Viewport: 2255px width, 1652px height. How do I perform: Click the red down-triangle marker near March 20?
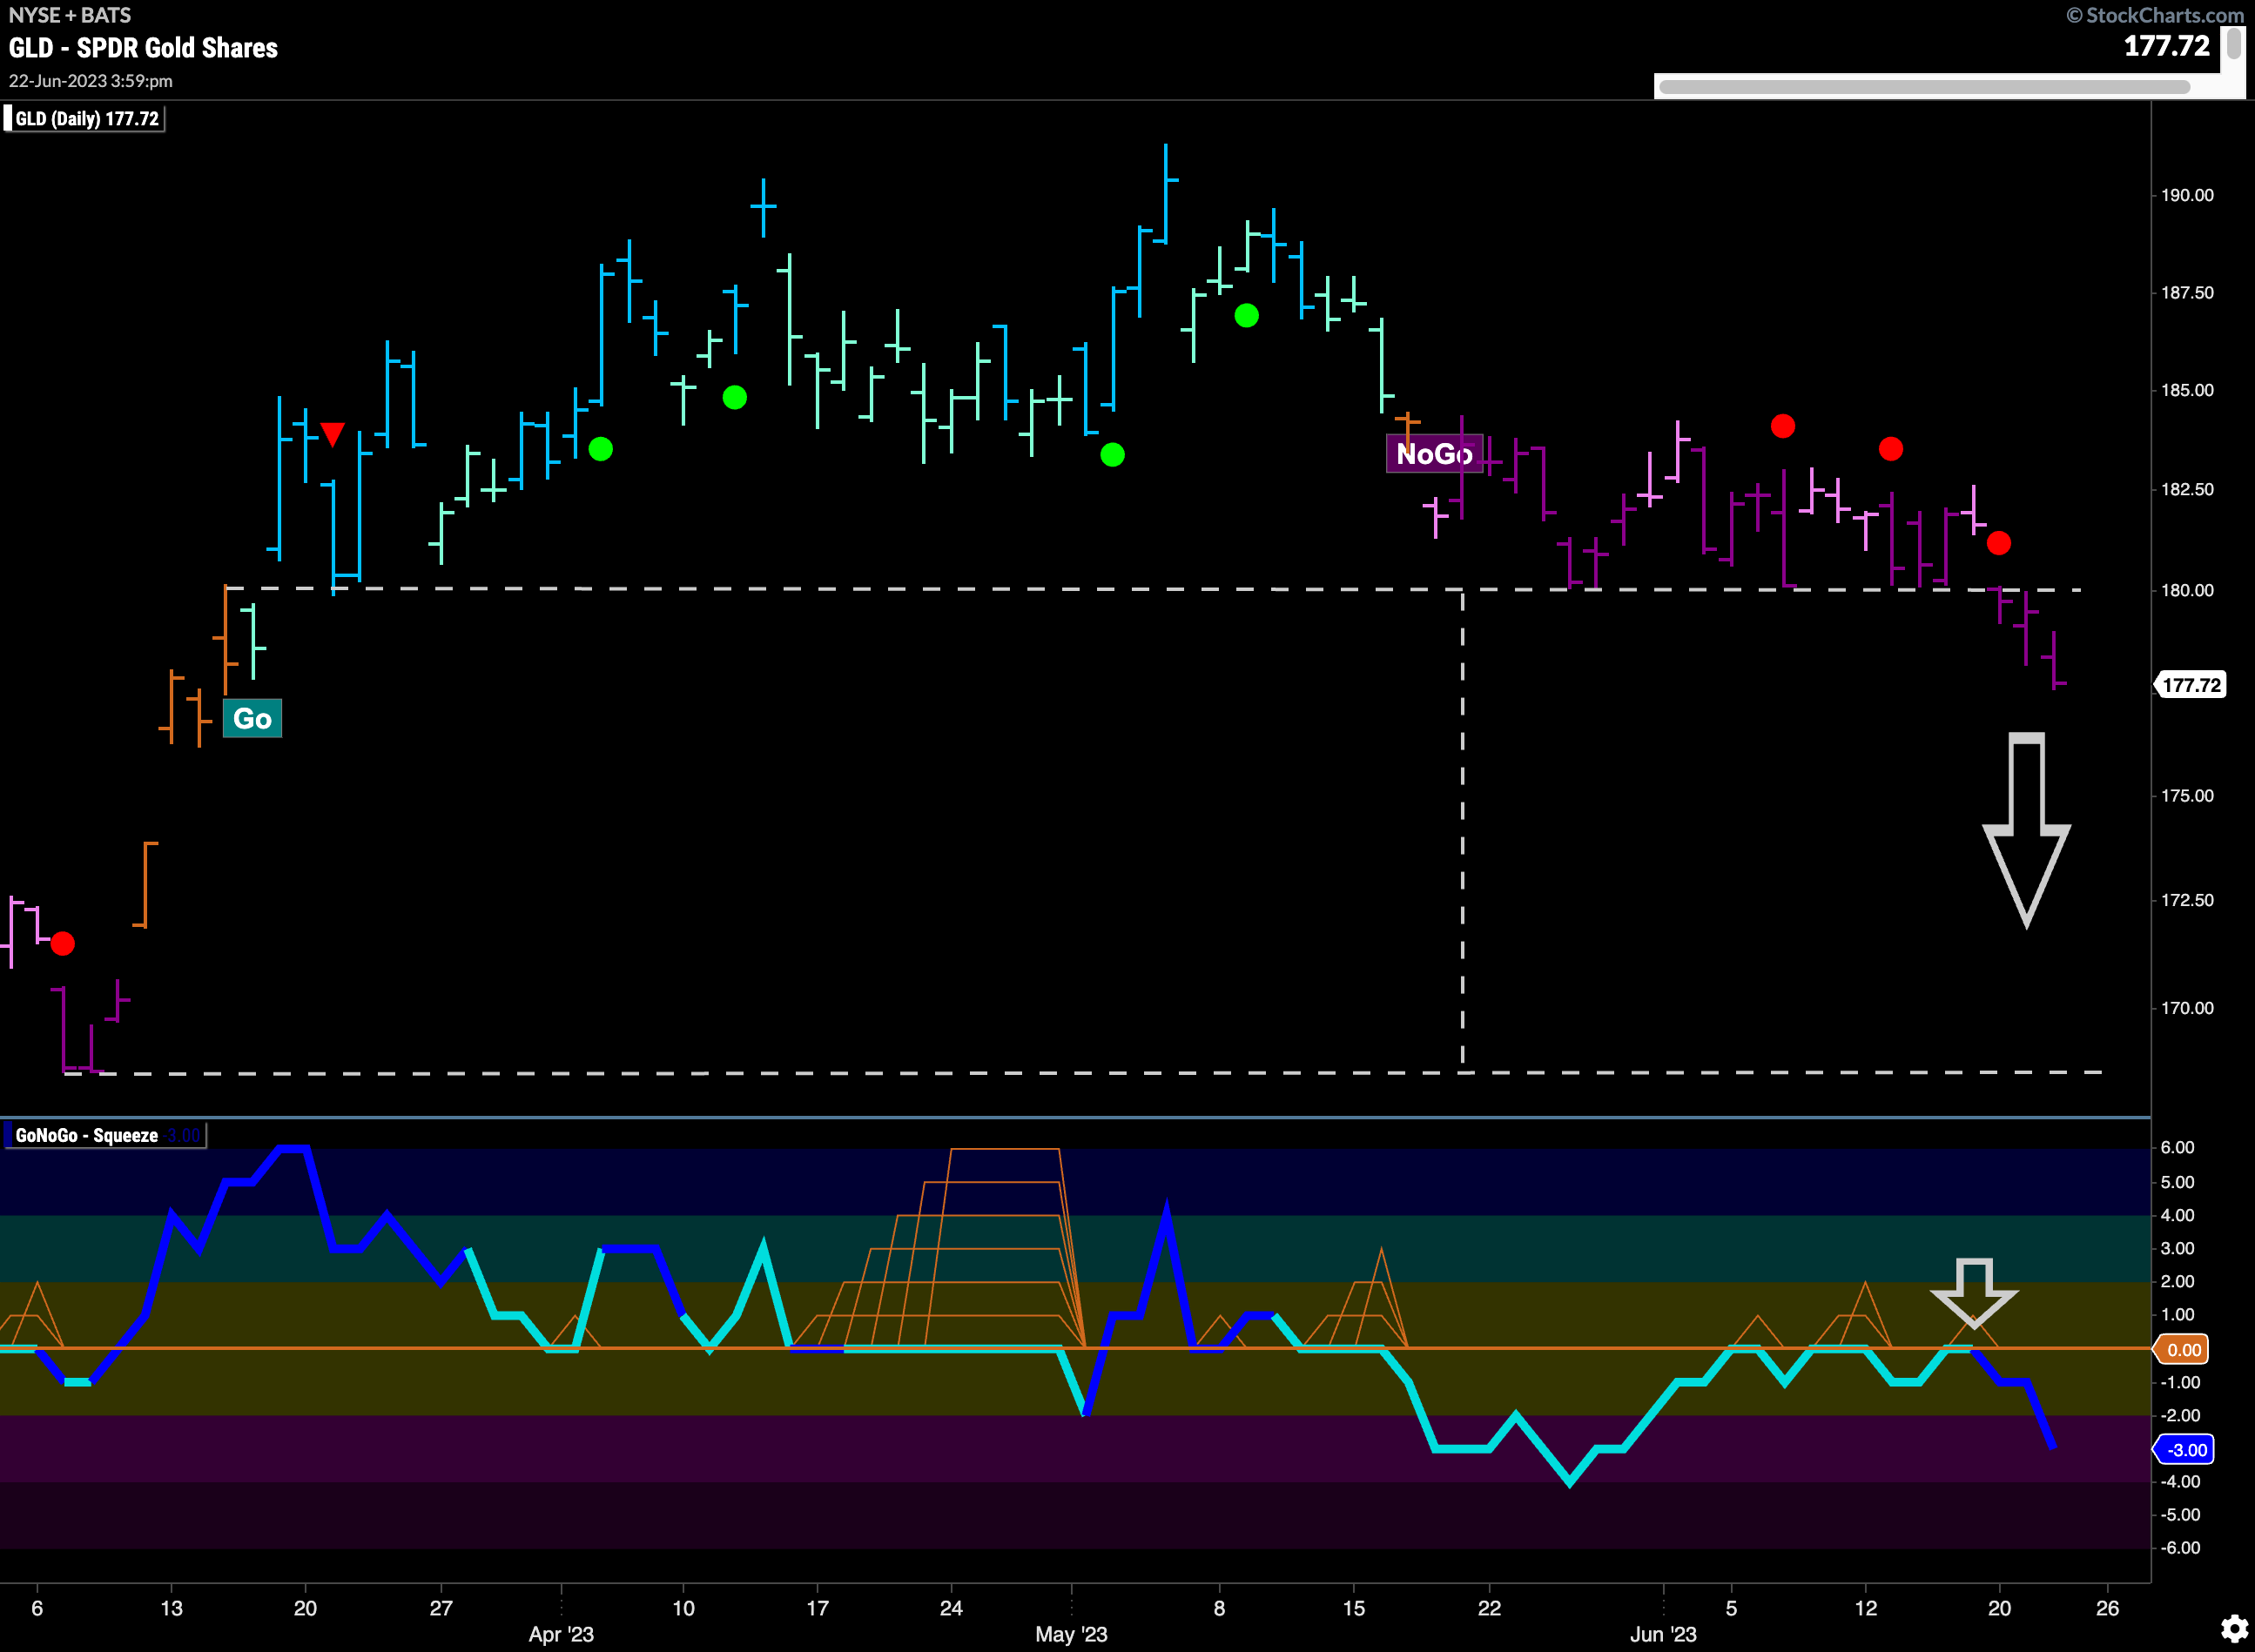point(332,434)
